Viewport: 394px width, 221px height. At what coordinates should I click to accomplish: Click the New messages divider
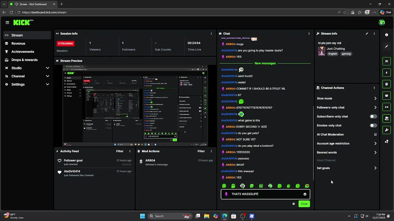point(265,63)
